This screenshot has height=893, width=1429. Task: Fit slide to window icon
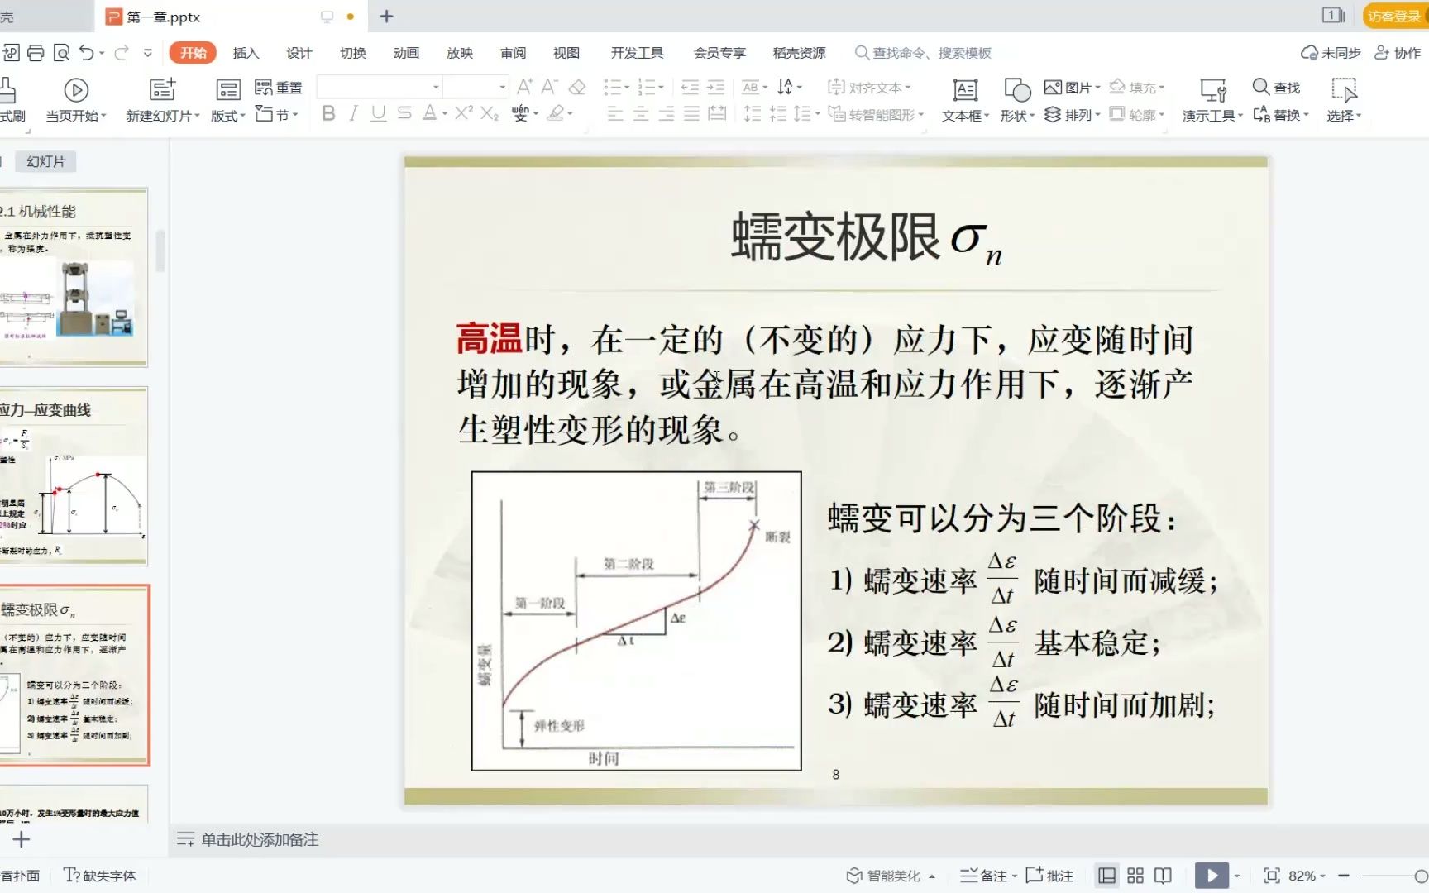pos(1271,876)
